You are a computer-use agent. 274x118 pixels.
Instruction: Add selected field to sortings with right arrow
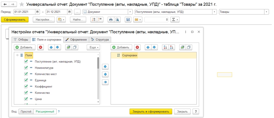pyautogui.click(x=105, y=67)
